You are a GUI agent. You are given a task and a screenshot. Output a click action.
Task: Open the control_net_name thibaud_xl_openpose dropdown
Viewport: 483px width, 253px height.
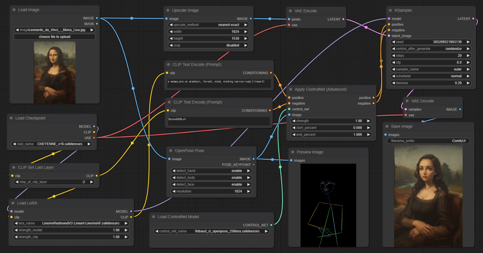[212, 231]
